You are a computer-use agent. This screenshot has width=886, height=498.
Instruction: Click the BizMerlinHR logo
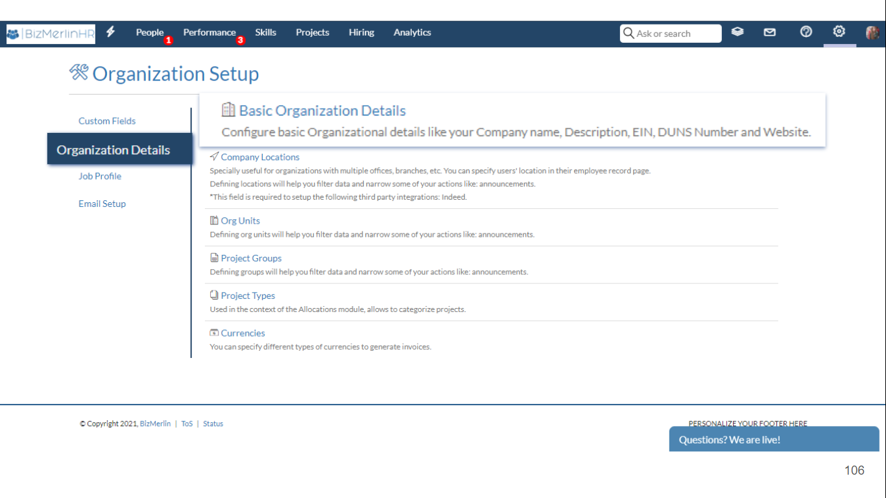click(x=50, y=33)
